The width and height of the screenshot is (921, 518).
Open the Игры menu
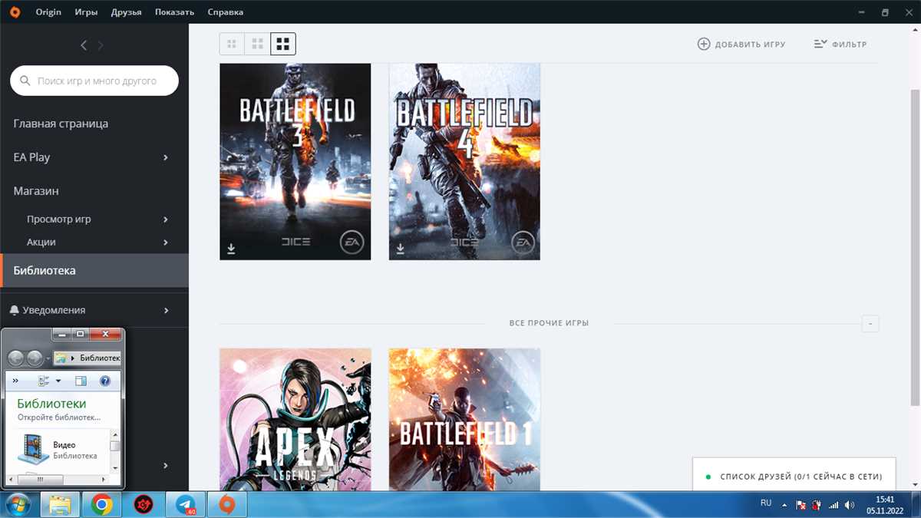point(85,12)
